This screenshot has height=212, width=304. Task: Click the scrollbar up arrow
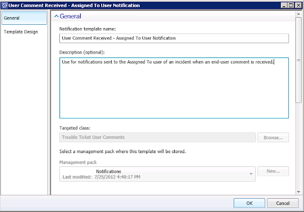tap(299, 14)
